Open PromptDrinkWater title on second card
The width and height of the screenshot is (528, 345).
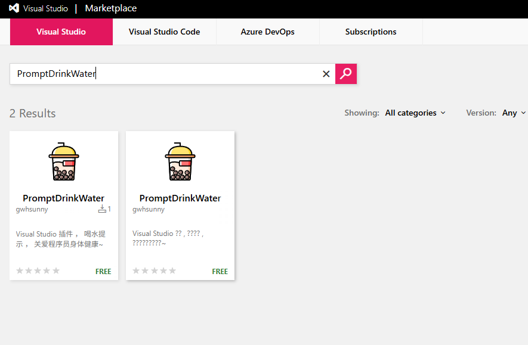(180, 198)
